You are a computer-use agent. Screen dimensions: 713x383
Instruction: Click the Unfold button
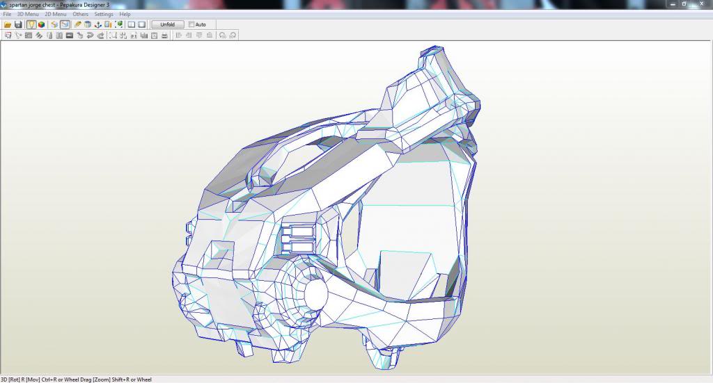click(167, 24)
